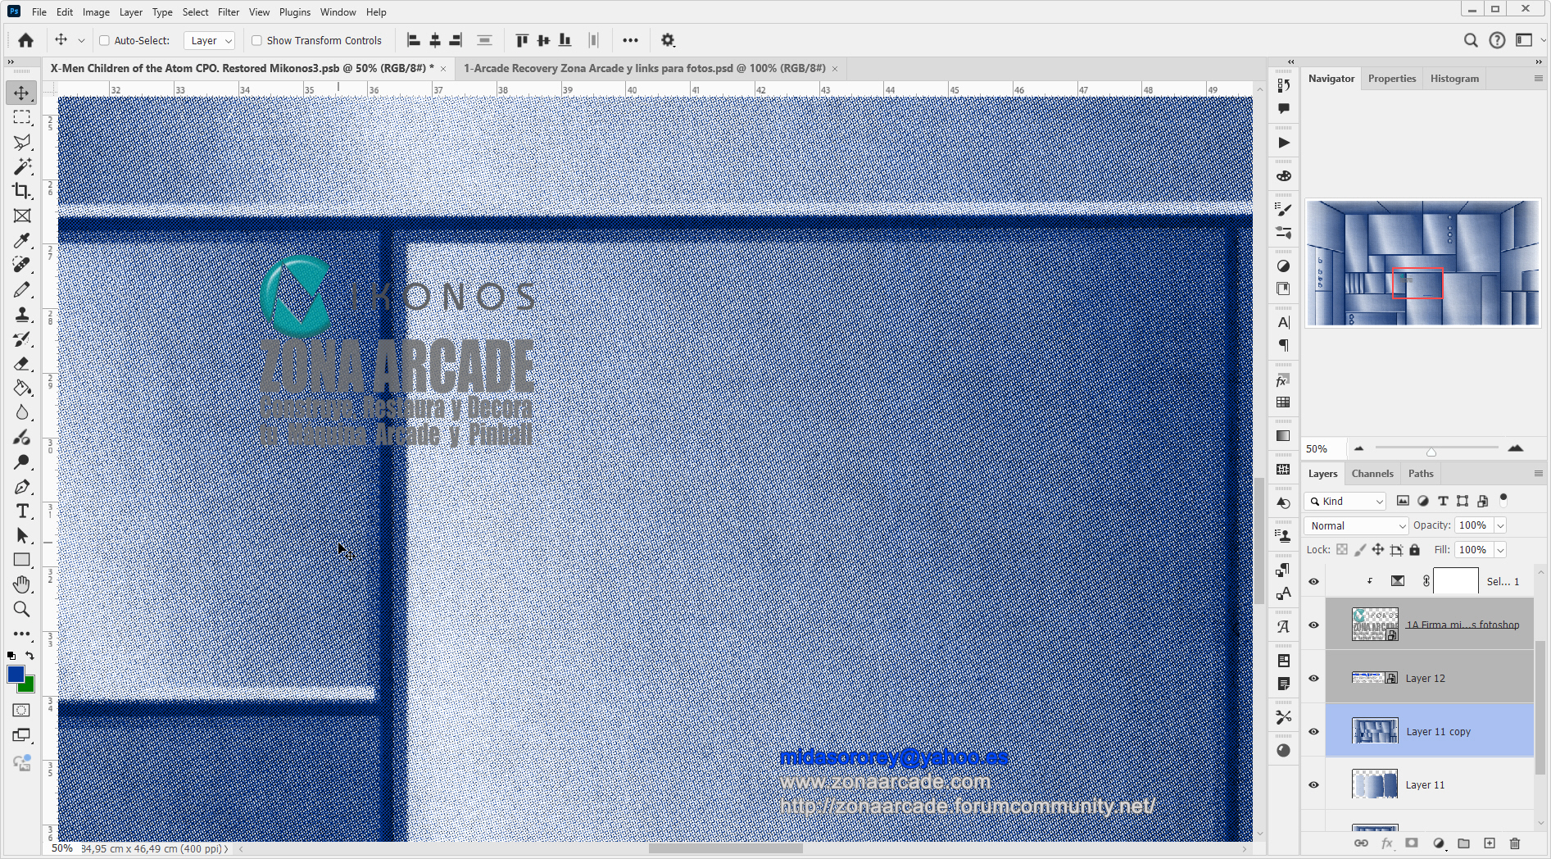Screen dimensions: 1551x859
Task: Open the Search icon at top right
Action: [x=1471, y=40]
